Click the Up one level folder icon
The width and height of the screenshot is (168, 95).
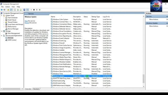(x=8, y=10)
